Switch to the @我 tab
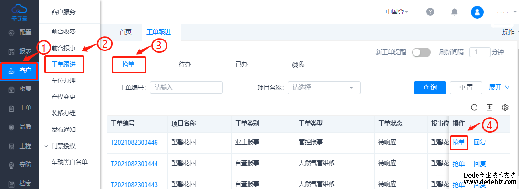Screen dimensions: 519x189 coord(298,64)
